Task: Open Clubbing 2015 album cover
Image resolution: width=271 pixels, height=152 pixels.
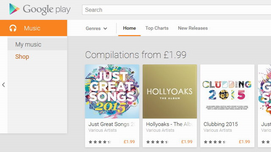Action: [227, 92]
